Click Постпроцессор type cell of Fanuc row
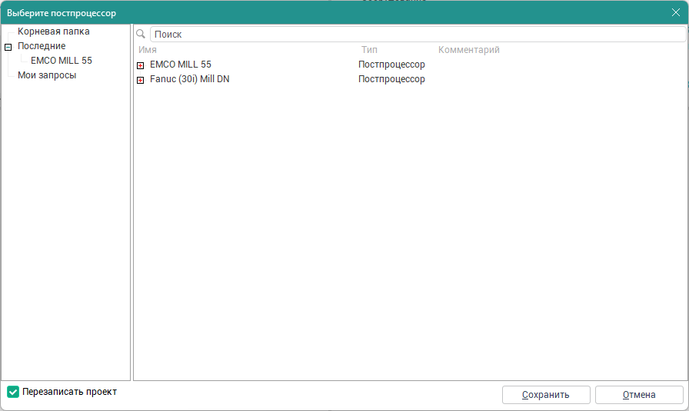The width and height of the screenshot is (689, 411). [391, 79]
